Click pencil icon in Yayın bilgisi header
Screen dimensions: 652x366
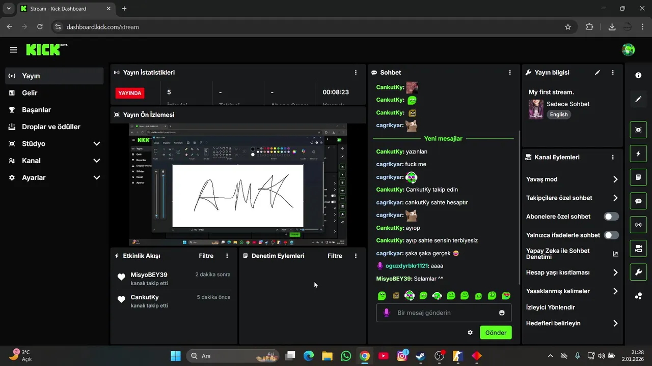pyautogui.click(x=597, y=73)
